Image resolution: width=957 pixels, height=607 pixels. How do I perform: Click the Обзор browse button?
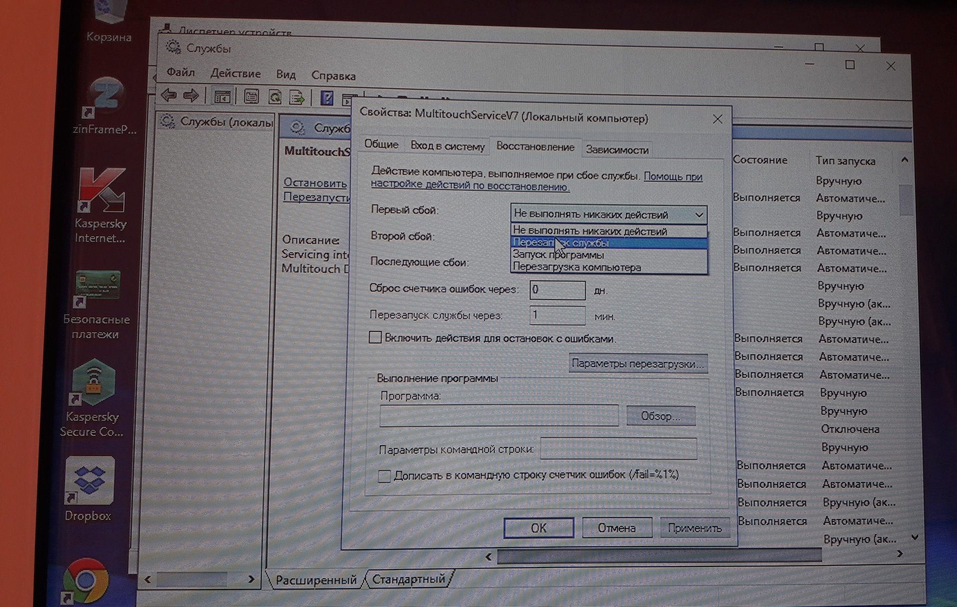pyautogui.click(x=660, y=416)
